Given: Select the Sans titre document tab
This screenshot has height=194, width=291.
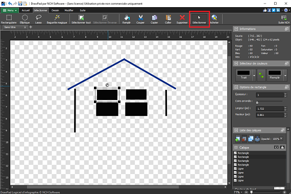Looking at the screenshot, I should 10,27.
